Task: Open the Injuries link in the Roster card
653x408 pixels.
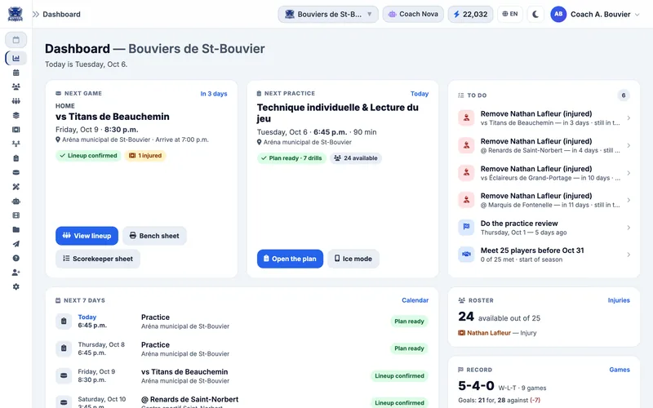Action: point(619,300)
